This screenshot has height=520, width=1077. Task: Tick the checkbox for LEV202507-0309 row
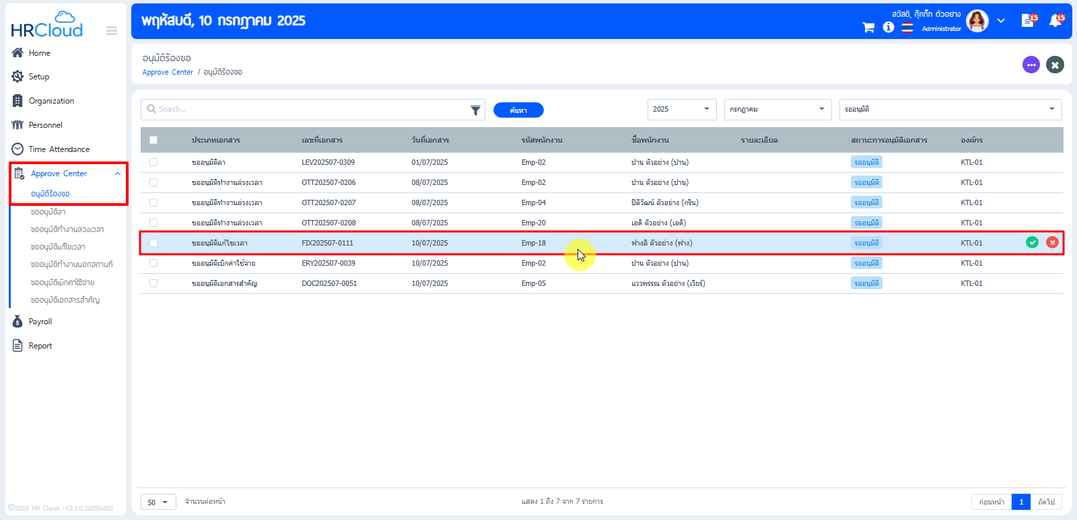153,162
